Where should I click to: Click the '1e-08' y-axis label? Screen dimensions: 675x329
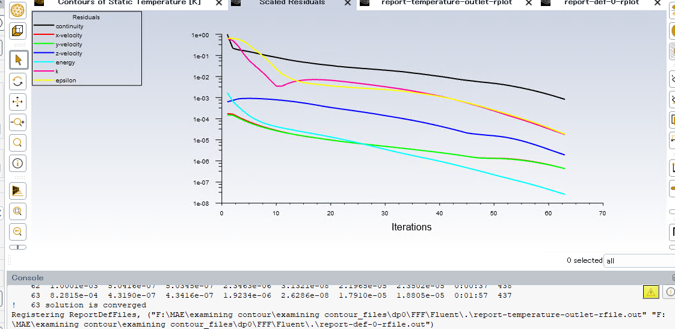200,204
